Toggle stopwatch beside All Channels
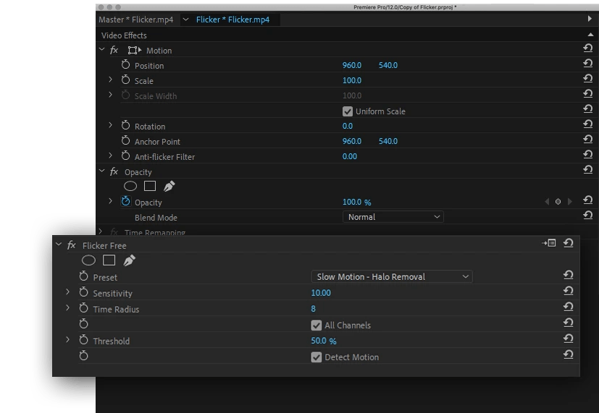The height and width of the screenshot is (413, 599). pos(84,324)
